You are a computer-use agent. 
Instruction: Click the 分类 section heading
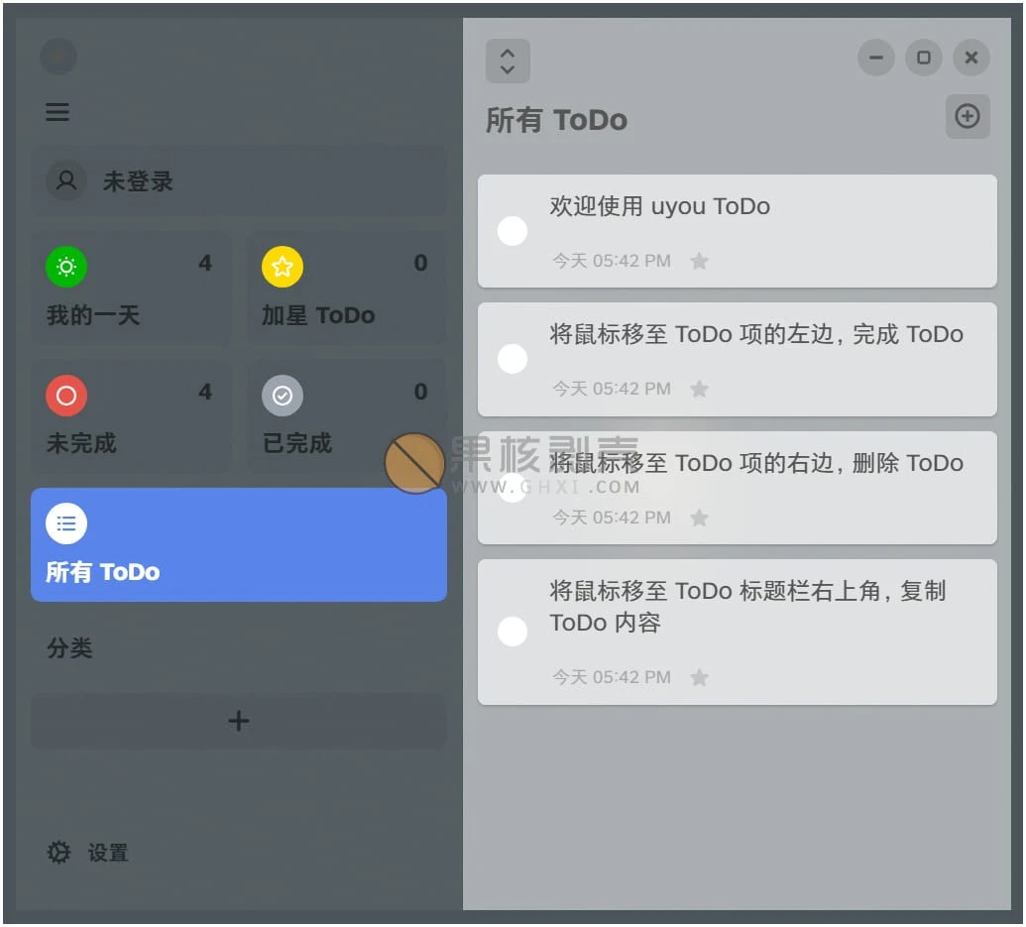[x=69, y=648]
